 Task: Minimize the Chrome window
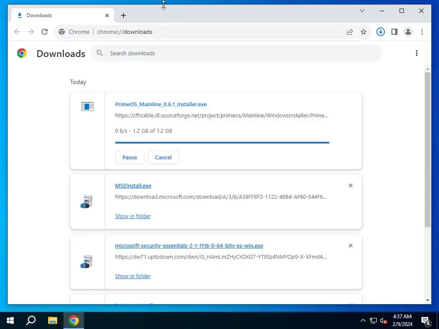(x=382, y=11)
